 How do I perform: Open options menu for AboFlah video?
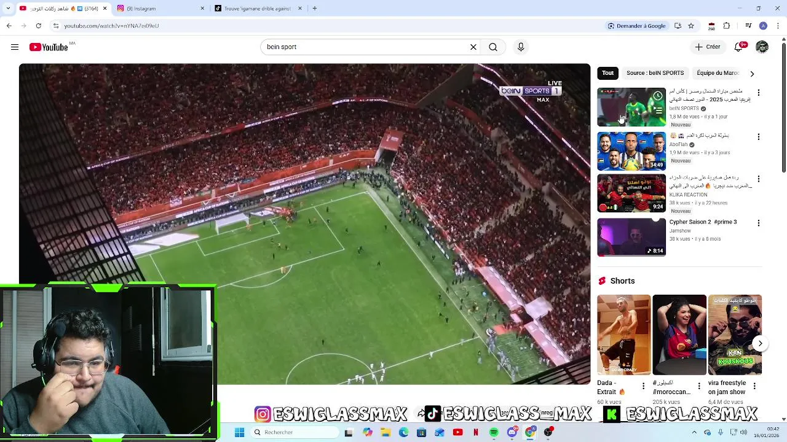coord(758,137)
